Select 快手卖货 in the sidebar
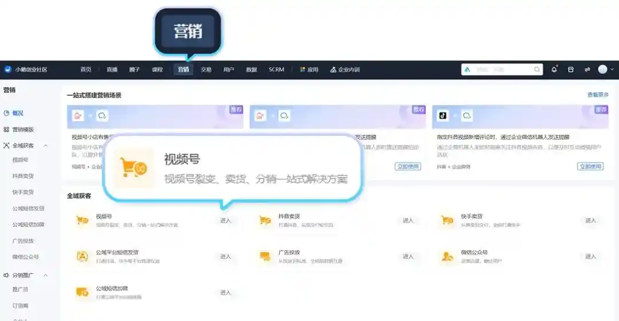The width and height of the screenshot is (619, 321). tap(23, 192)
